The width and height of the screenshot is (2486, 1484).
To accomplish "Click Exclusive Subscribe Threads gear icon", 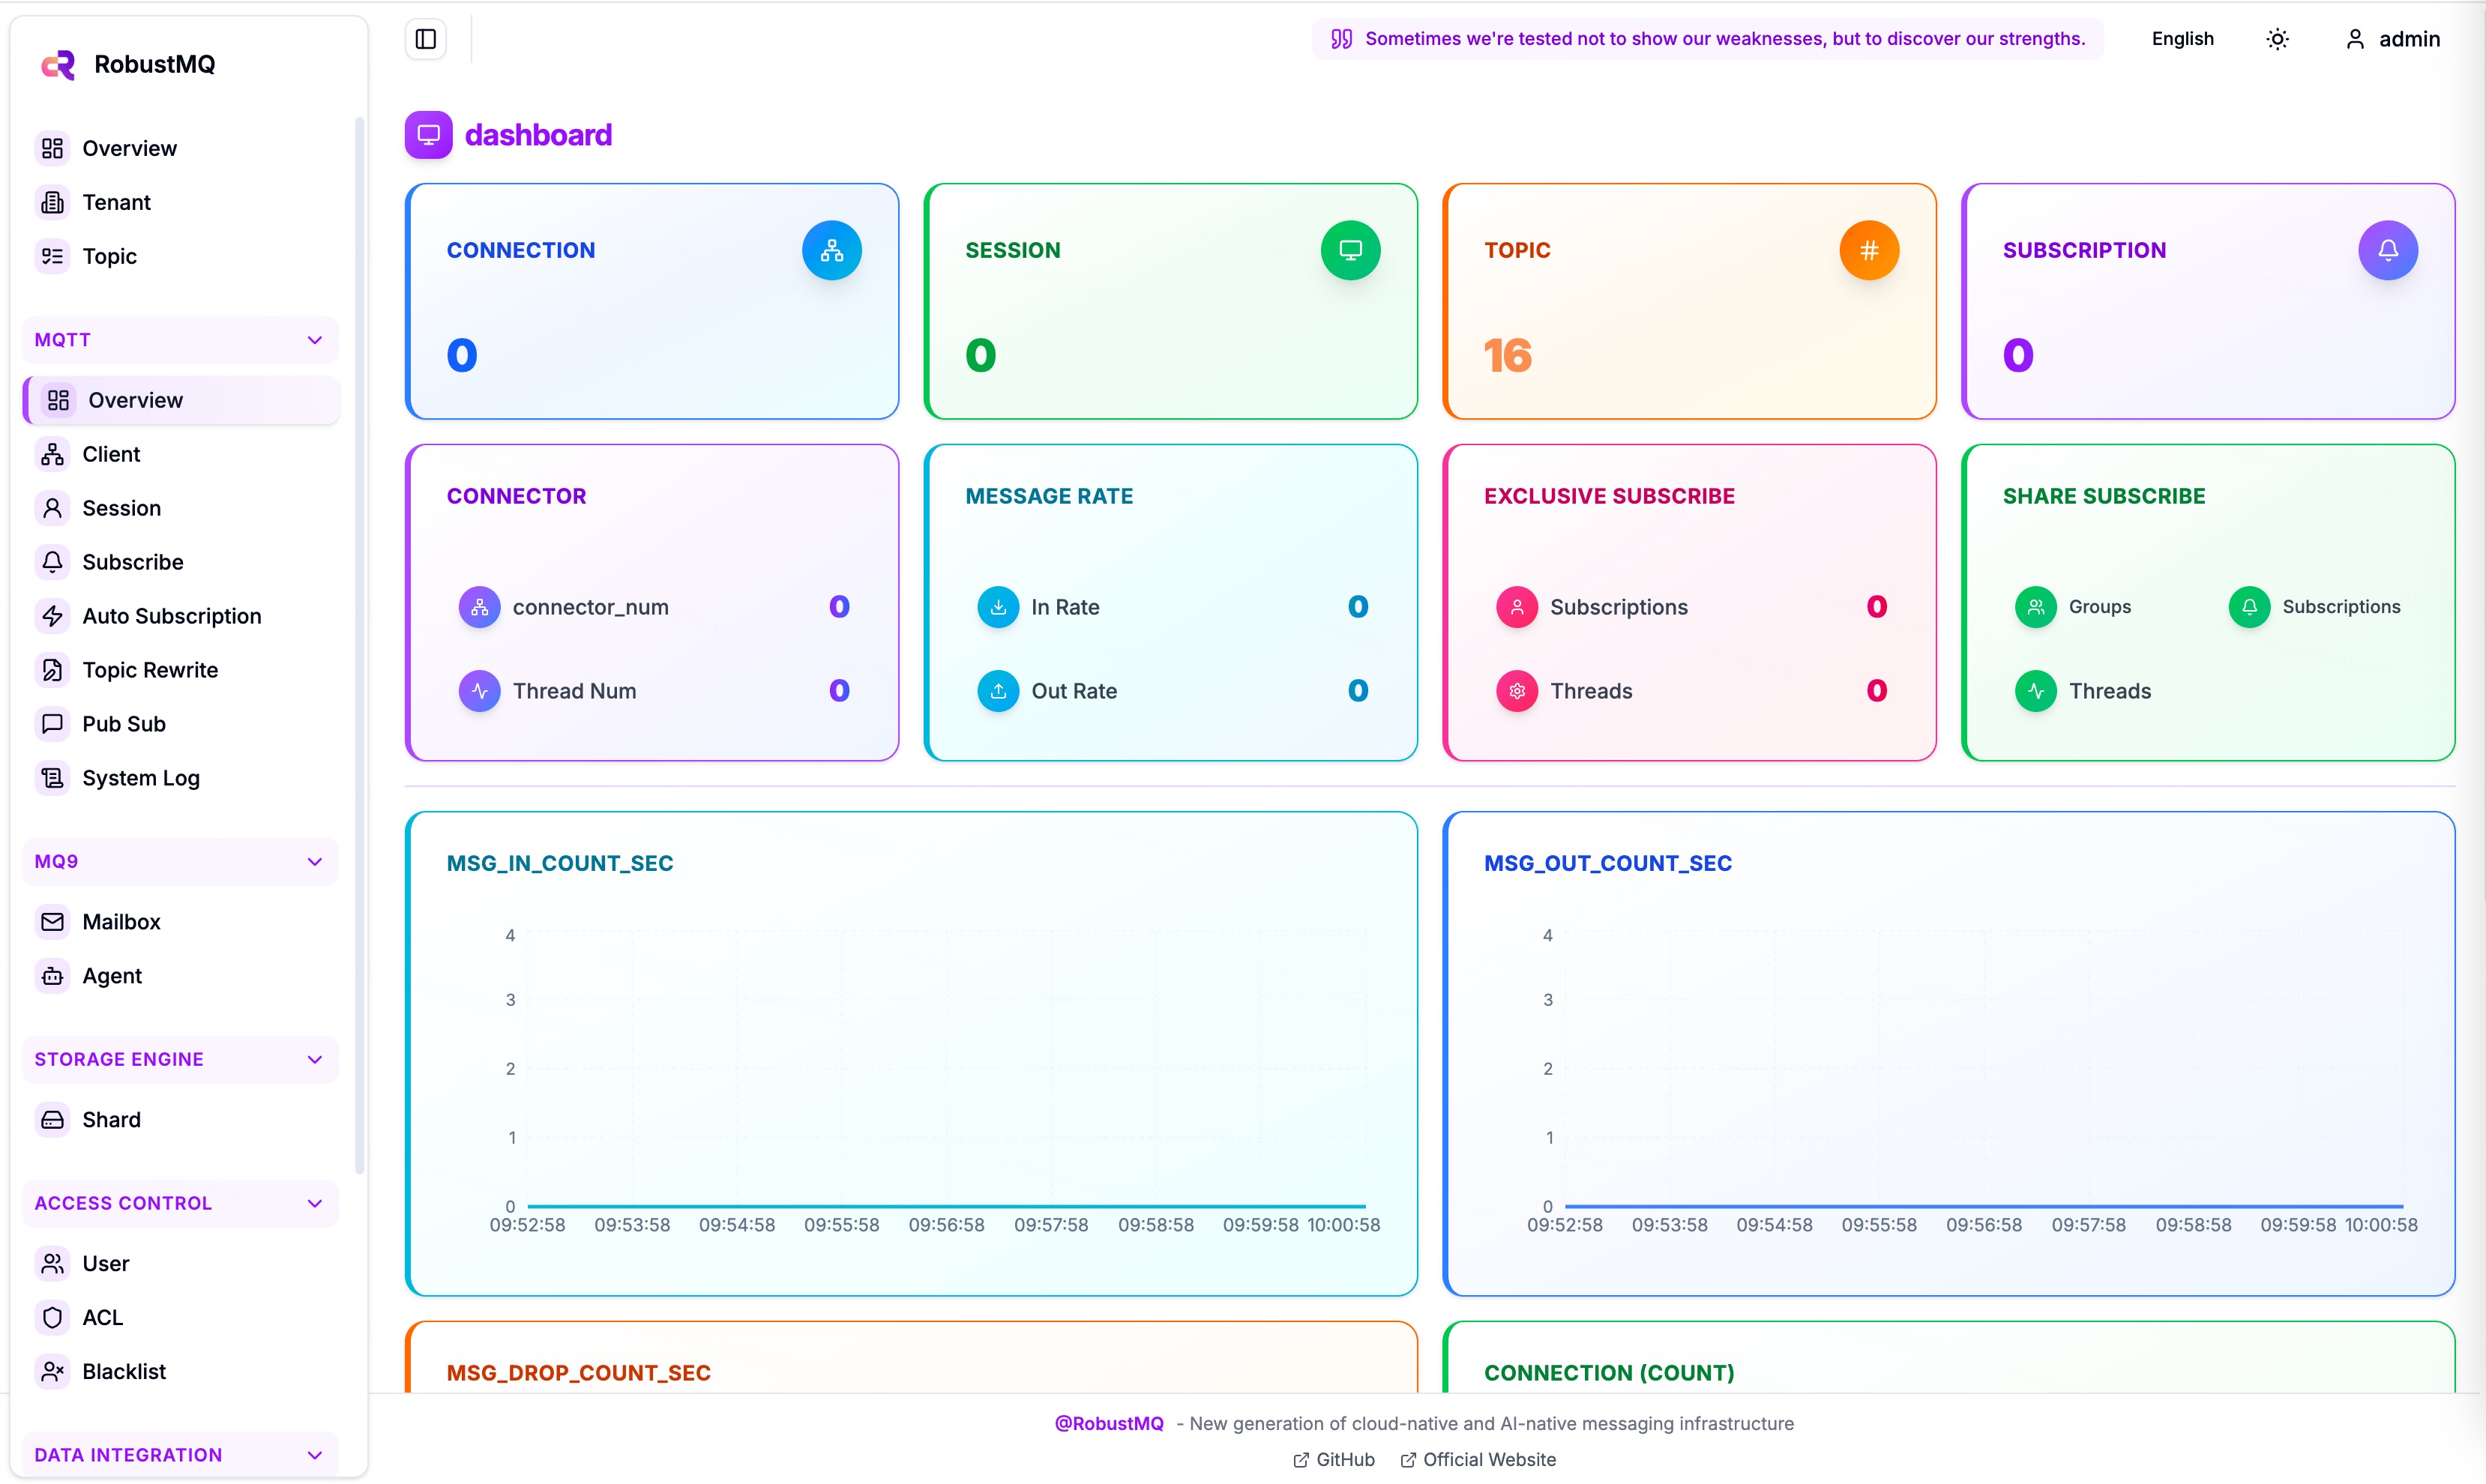I will (x=1517, y=691).
